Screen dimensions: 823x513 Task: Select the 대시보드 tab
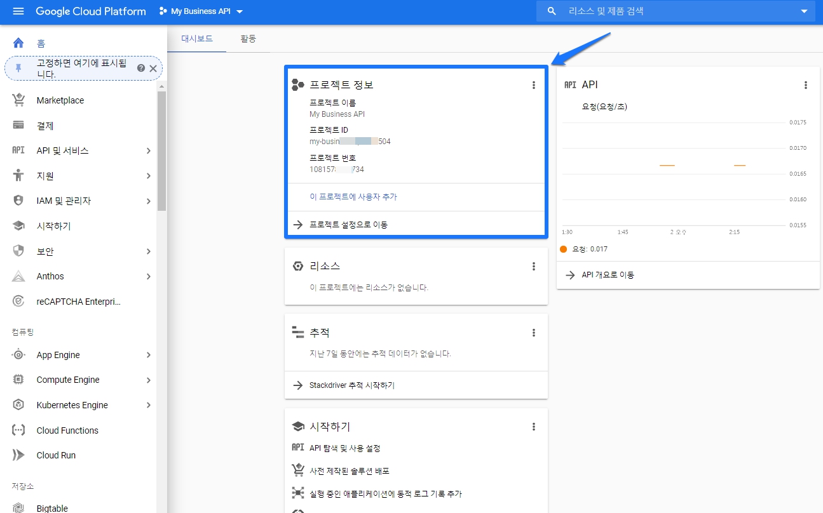tap(196, 39)
